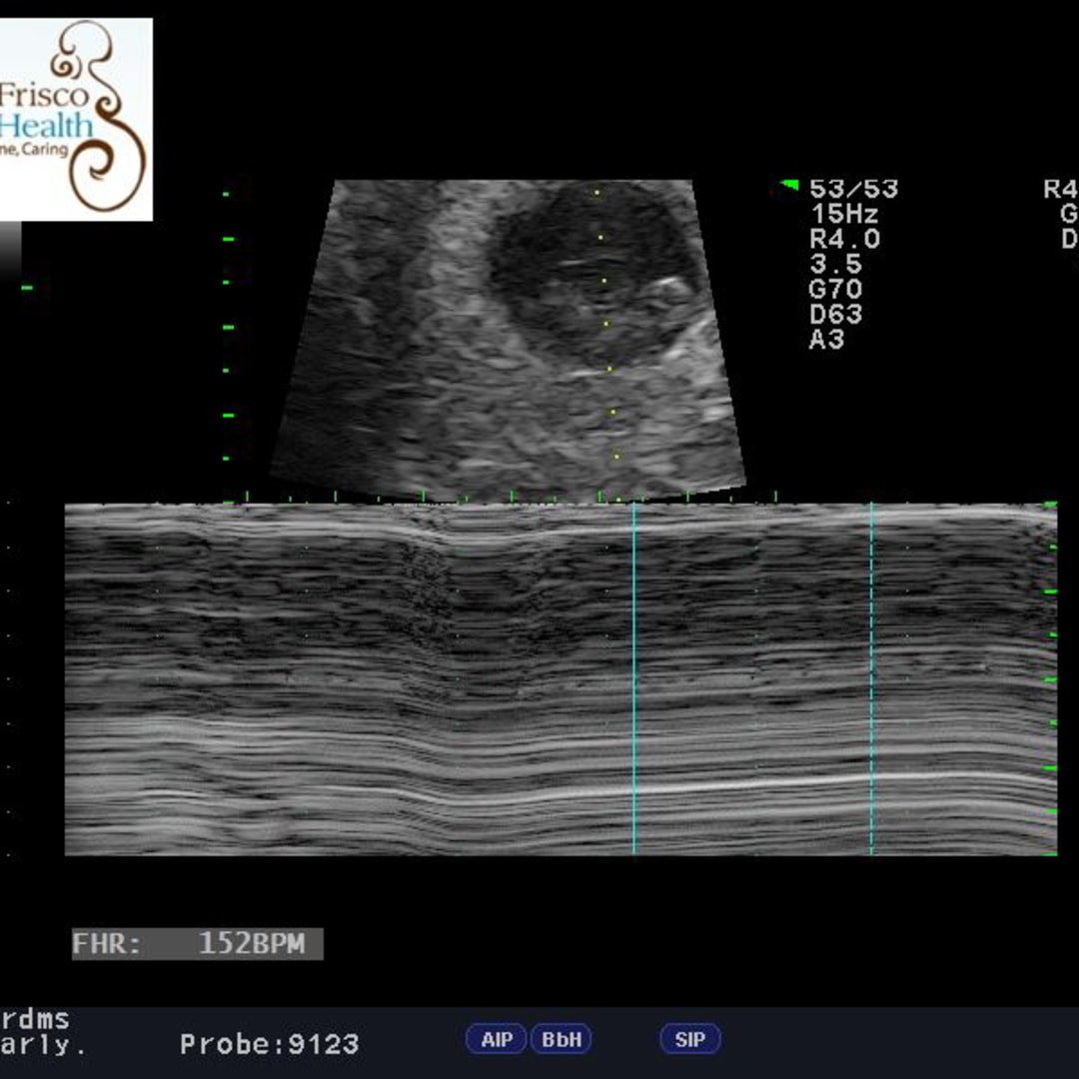Click the green triangle beside 53/53
1079x1079 pixels.
(790, 185)
